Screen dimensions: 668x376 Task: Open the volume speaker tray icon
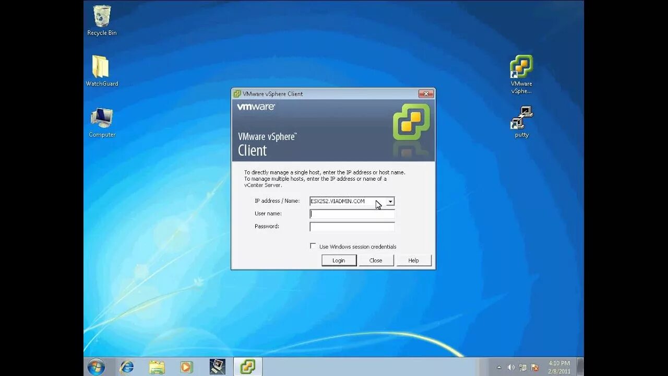tap(511, 368)
